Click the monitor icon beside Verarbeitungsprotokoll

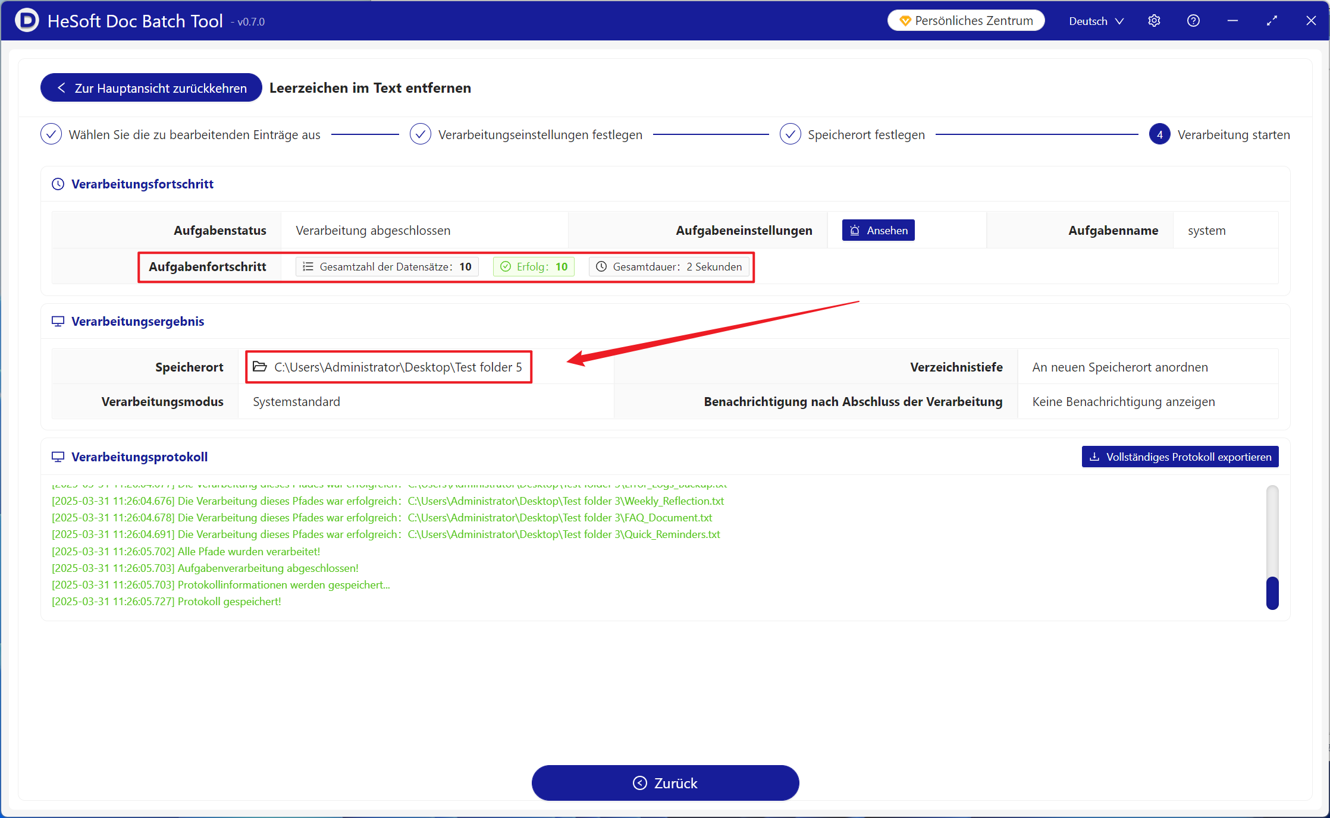(x=58, y=457)
